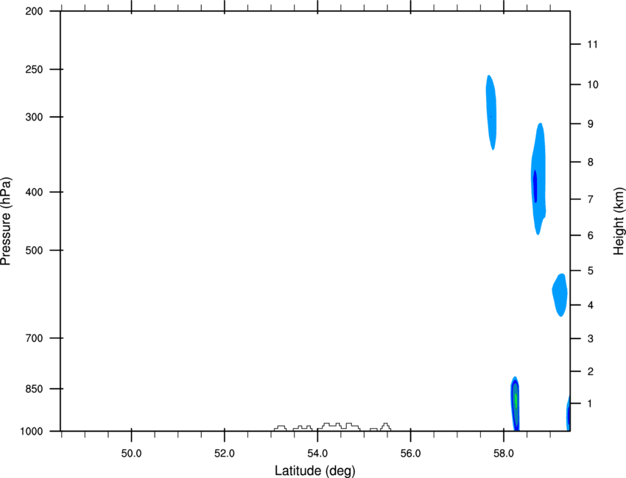Click the 8 km height label
Screen dimensions: 626x478
click(591, 162)
